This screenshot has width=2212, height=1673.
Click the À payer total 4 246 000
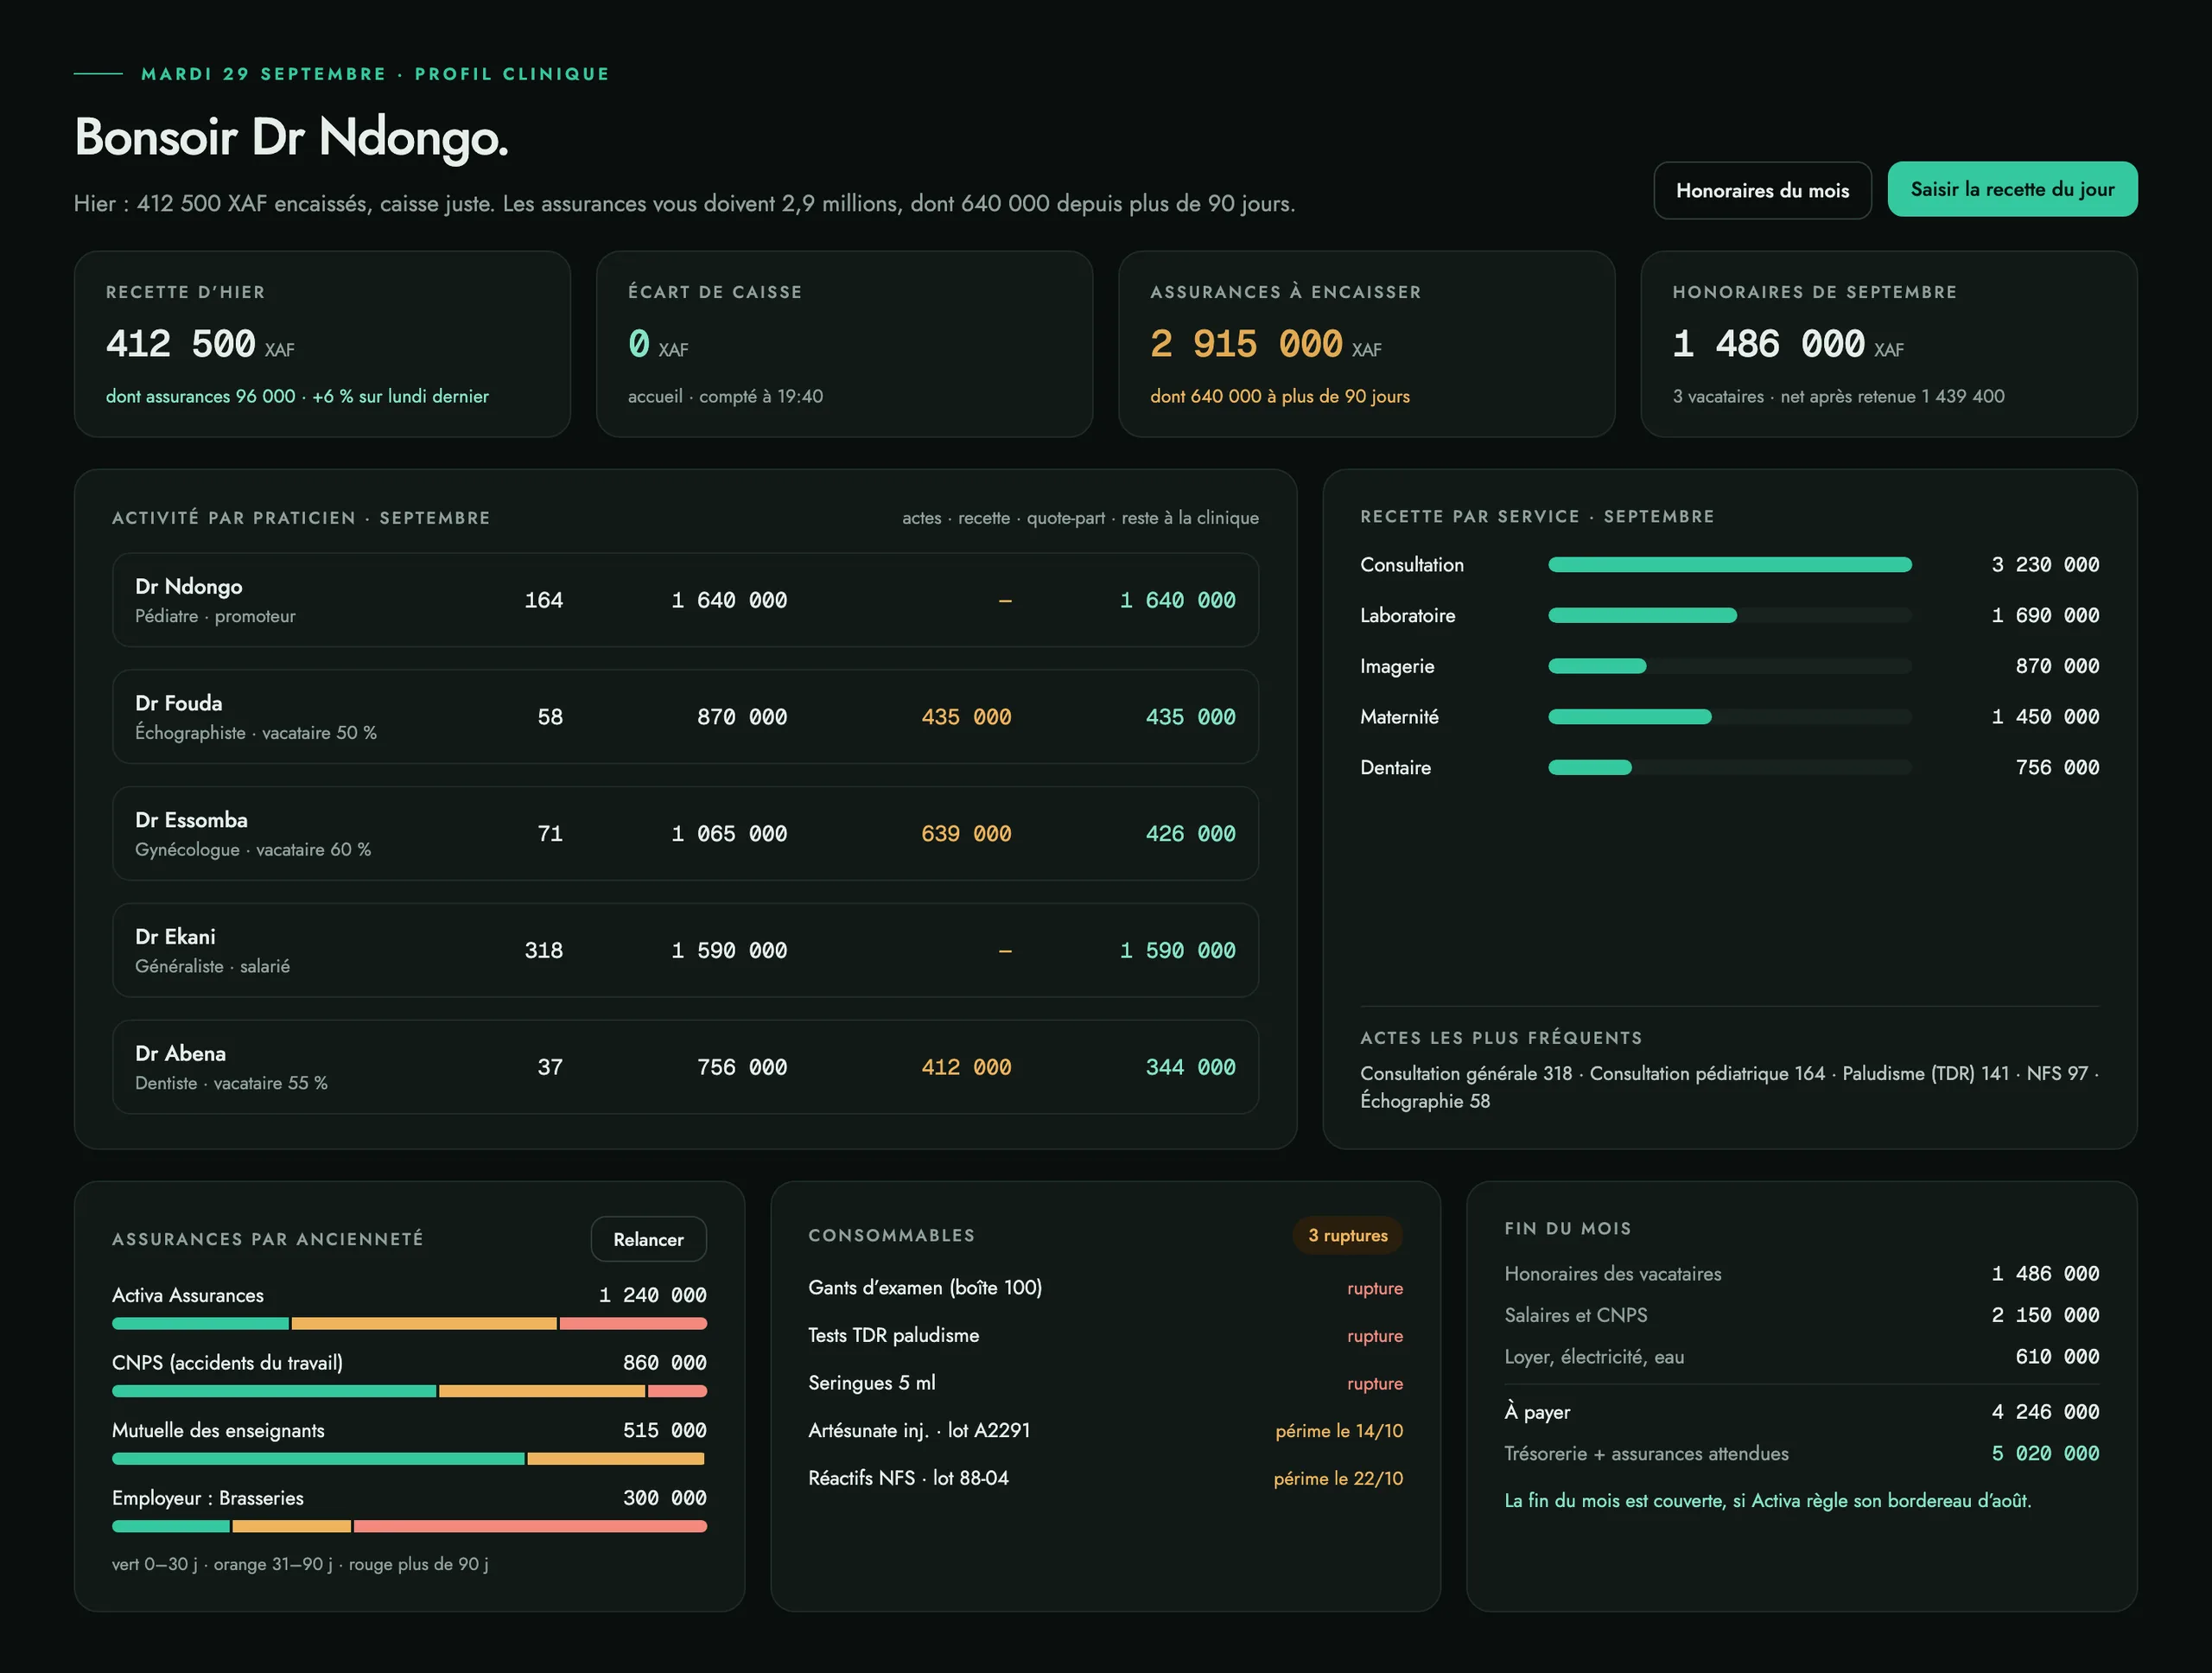(x=2045, y=1412)
